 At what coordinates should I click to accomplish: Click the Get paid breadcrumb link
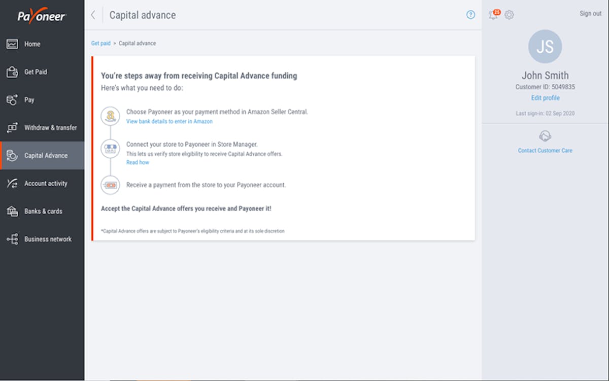coord(101,44)
